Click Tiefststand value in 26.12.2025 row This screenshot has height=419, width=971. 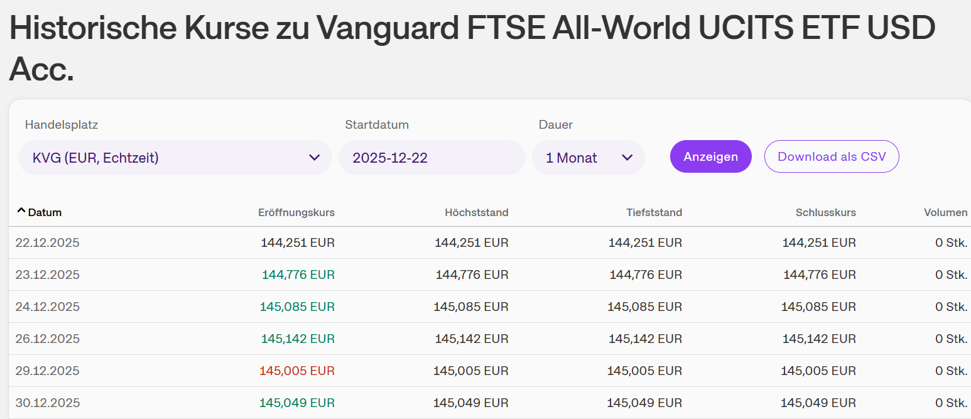pyautogui.click(x=646, y=339)
